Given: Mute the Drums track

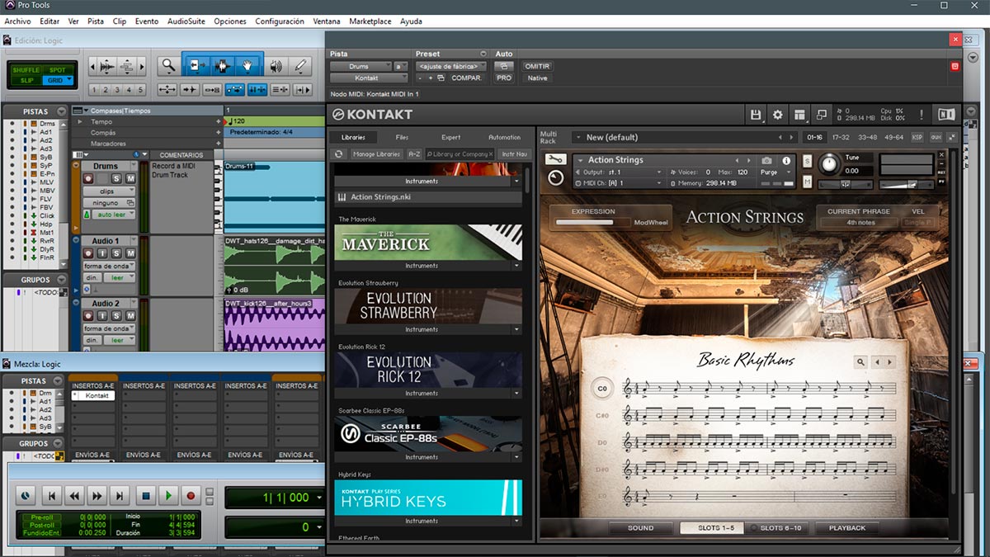Looking at the screenshot, I should pos(130,178).
